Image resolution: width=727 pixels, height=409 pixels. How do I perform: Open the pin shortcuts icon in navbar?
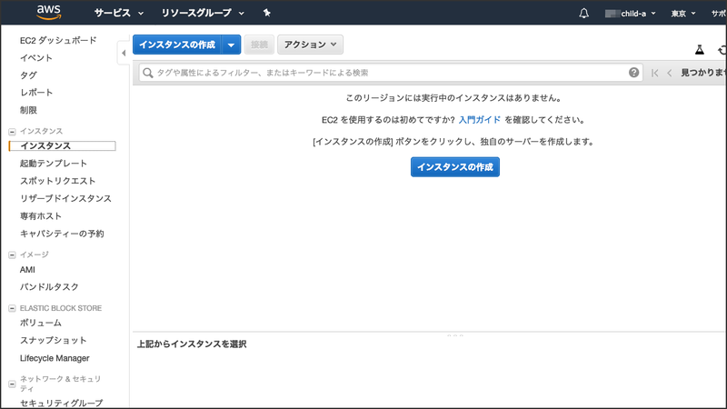point(266,13)
